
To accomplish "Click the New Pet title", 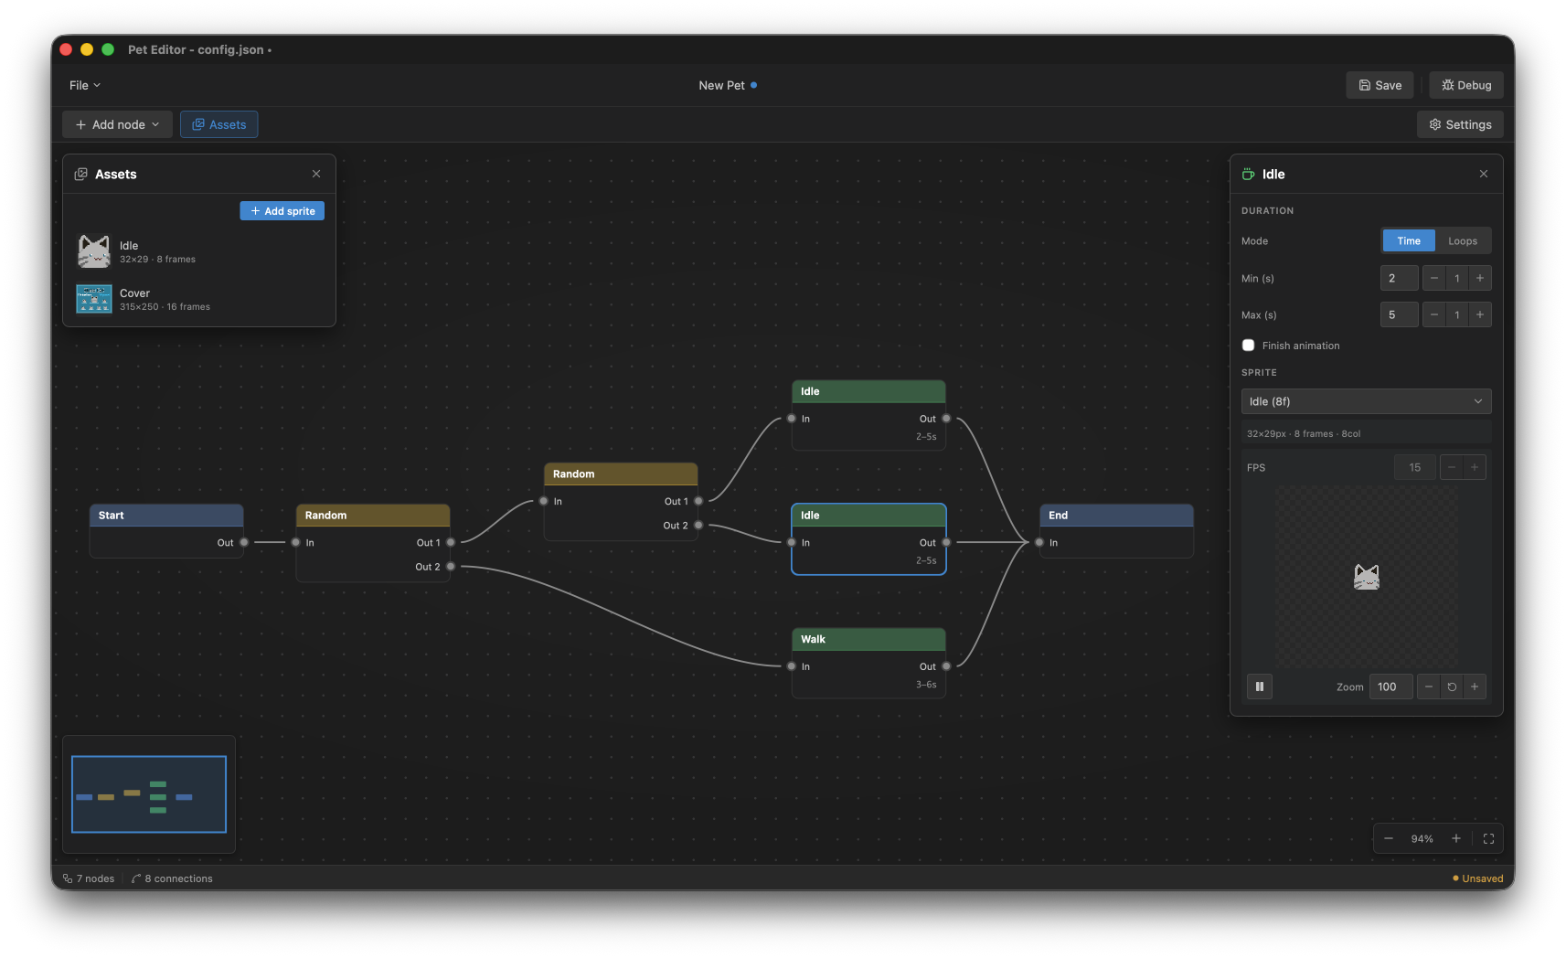I will coord(721,85).
